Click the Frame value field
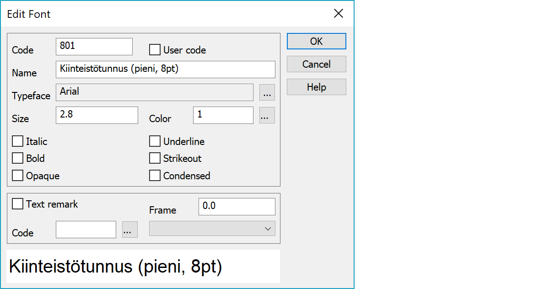This screenshot has height=289, width=549. coord(237,207)
